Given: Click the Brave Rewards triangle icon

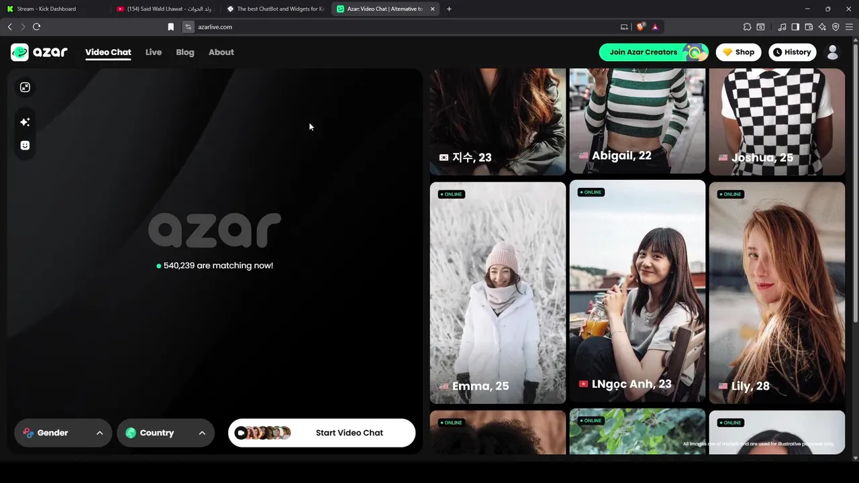Looking at the screenshot, I should [x=655, y=27].
